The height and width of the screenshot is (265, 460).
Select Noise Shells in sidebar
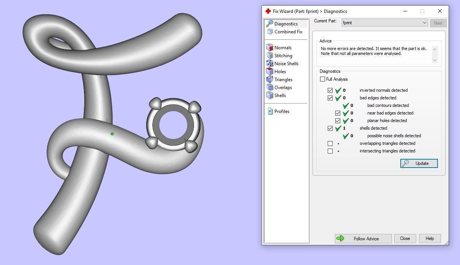(286, 64)
